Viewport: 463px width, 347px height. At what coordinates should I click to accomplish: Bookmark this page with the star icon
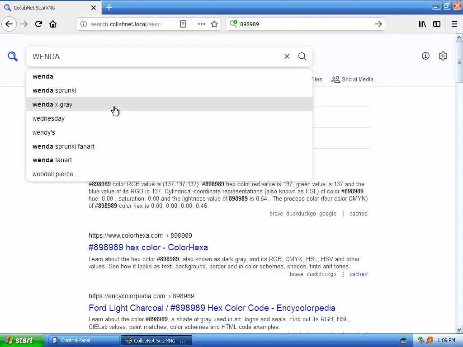214,24
